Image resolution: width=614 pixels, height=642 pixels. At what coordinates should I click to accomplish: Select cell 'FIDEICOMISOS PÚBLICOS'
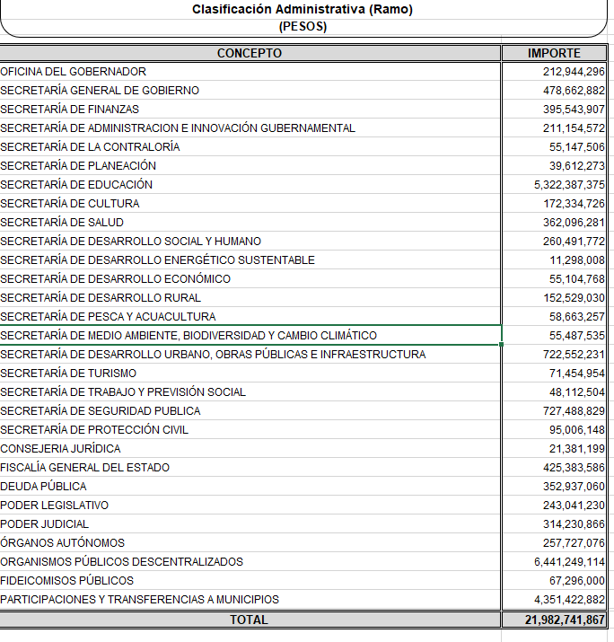tap(250, 580)
